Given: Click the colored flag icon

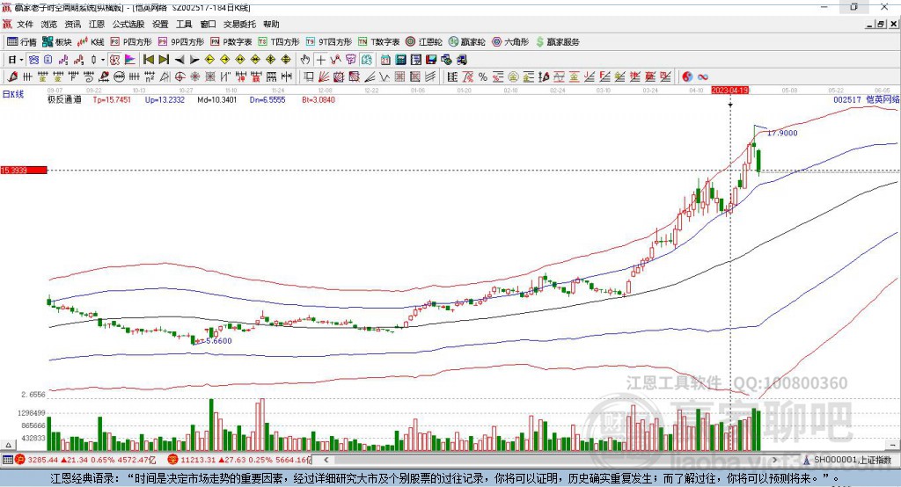Looking at the screenshot, I should tap(130, 60).
